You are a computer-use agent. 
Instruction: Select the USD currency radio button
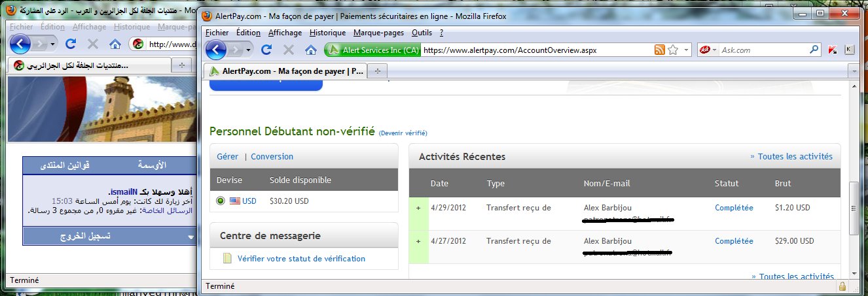click(x=221, y=201)
